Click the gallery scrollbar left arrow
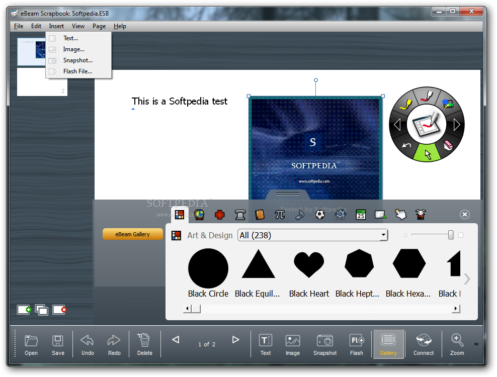The image size is (497, 377). click(x=187, y=308)
